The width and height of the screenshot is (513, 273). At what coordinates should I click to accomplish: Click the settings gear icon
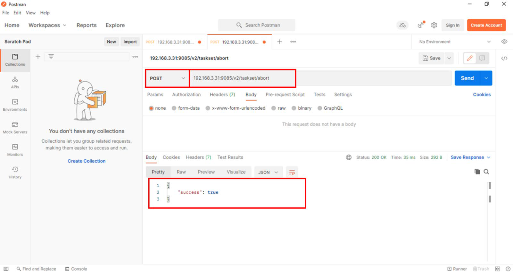coord(434,25)
